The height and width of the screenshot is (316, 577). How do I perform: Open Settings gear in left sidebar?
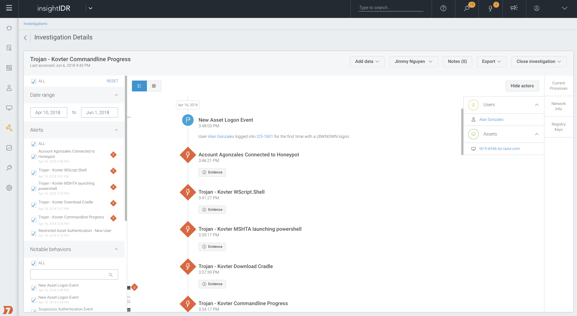click(x=9, y=188)
